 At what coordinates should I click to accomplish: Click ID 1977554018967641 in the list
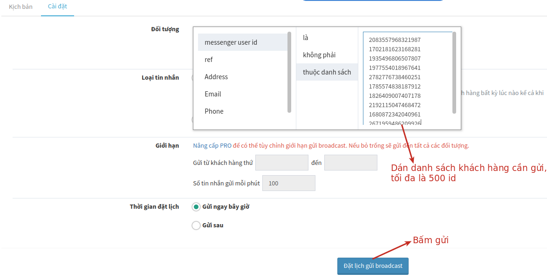pos(395,68)
